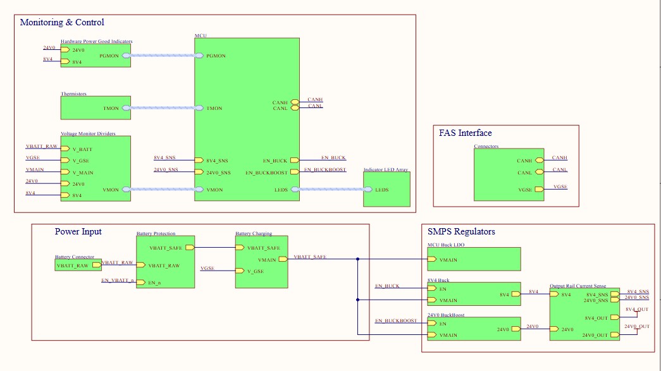Select the MCU Buck LDO block

click(x=473, y=259)
